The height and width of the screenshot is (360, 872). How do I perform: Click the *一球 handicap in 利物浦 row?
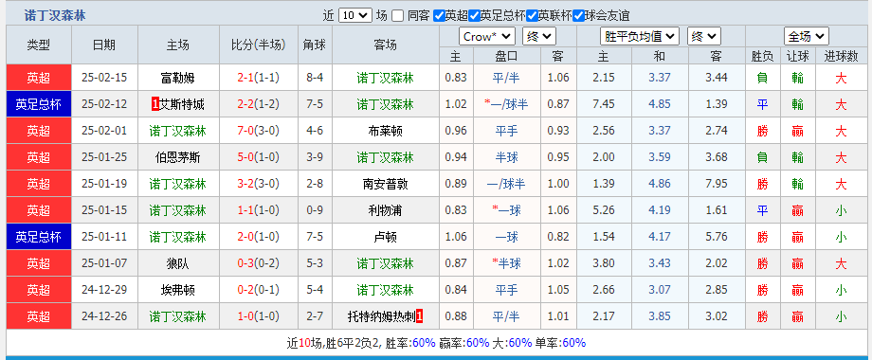point(506,210)
